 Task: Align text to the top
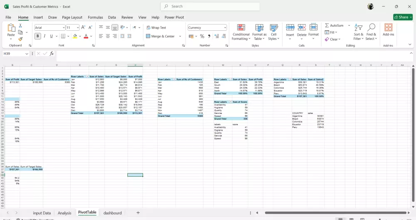click(x=101, y=27)
